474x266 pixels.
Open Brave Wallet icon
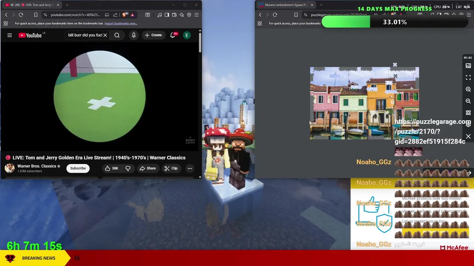[174, 15]
